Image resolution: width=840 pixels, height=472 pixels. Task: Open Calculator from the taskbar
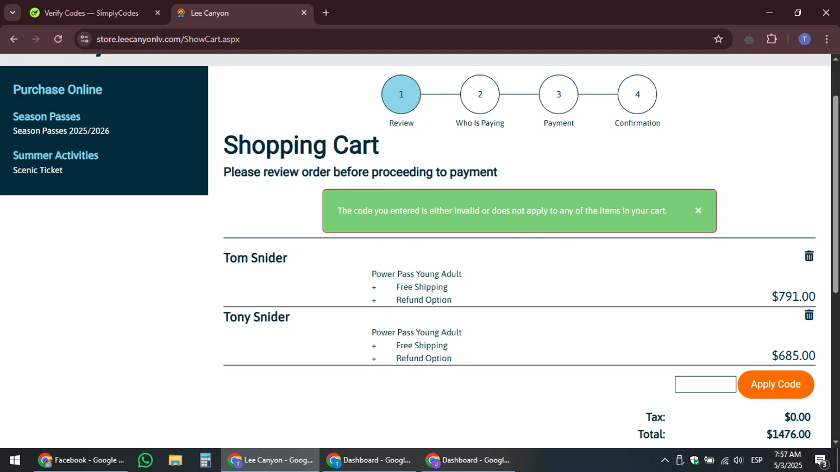206,460
